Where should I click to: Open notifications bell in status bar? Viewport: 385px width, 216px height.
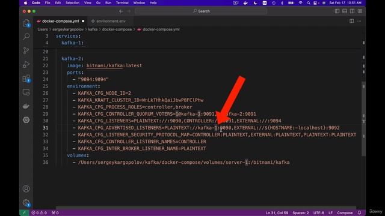pos(359,213)
